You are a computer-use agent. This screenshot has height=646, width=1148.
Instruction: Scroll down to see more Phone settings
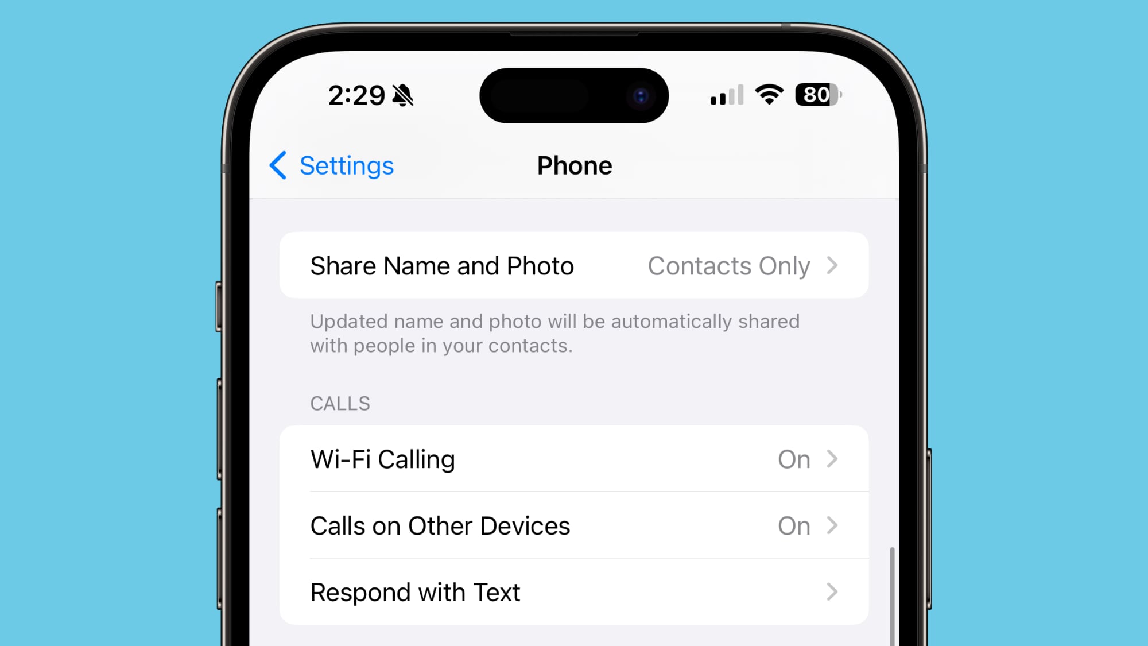click(574, 473)
